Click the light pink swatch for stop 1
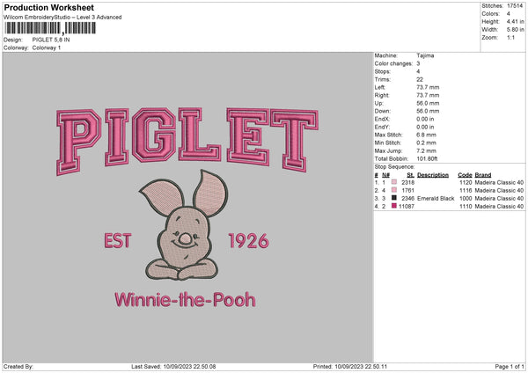The height and width of the screenshot is (373, 528). pos(393,182)
